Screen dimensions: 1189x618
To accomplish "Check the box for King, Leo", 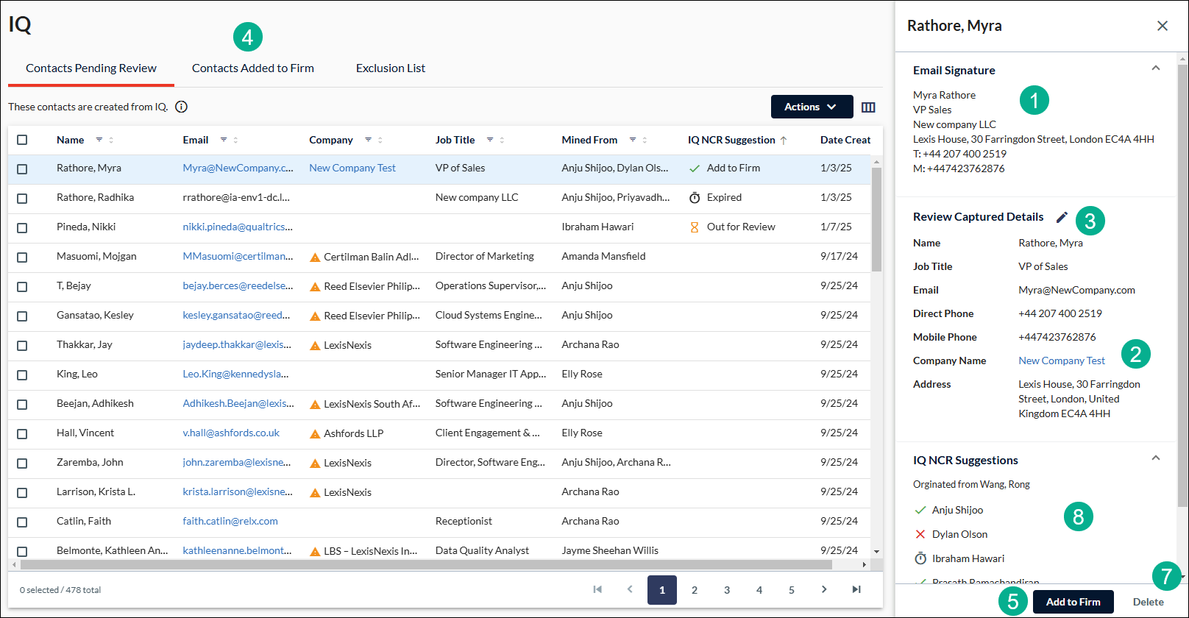I will [x=22, y=375].
